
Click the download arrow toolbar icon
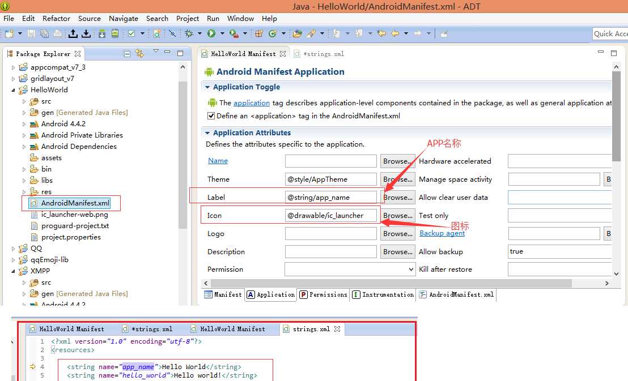pyautogui.click(x=86, y=33)
